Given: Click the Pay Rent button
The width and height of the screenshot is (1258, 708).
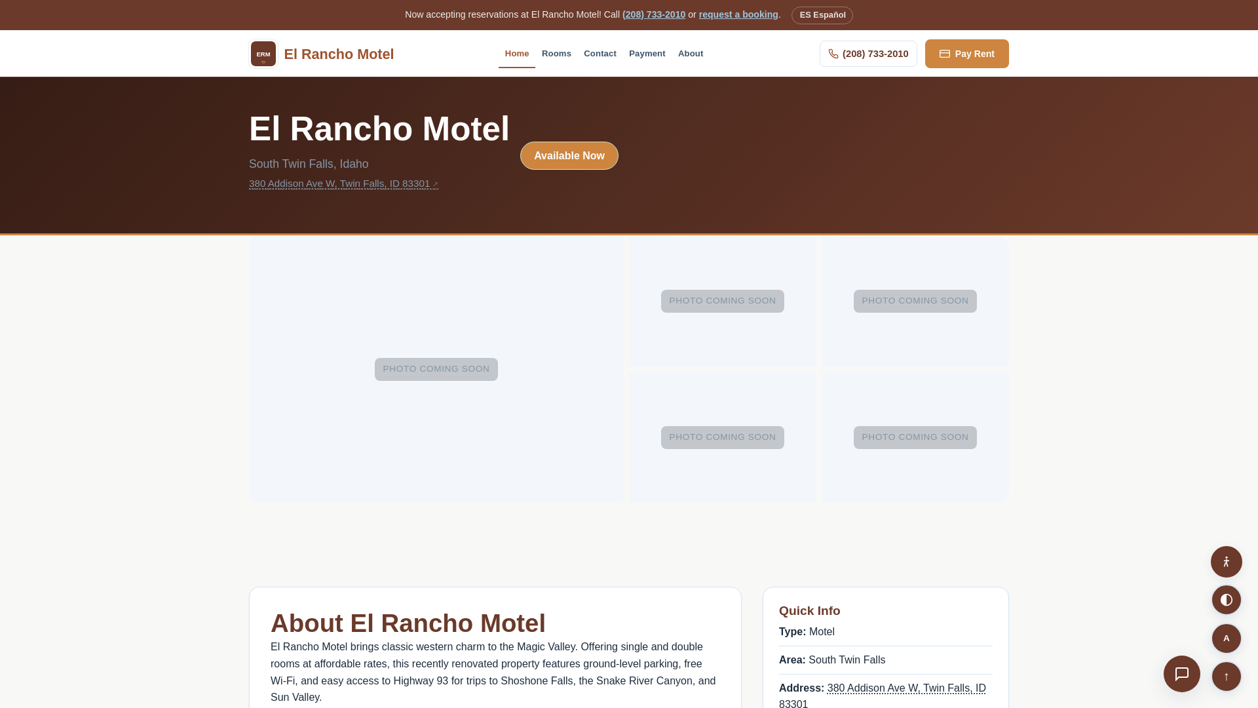Looking at the screenshot, I should click(966, 54).
